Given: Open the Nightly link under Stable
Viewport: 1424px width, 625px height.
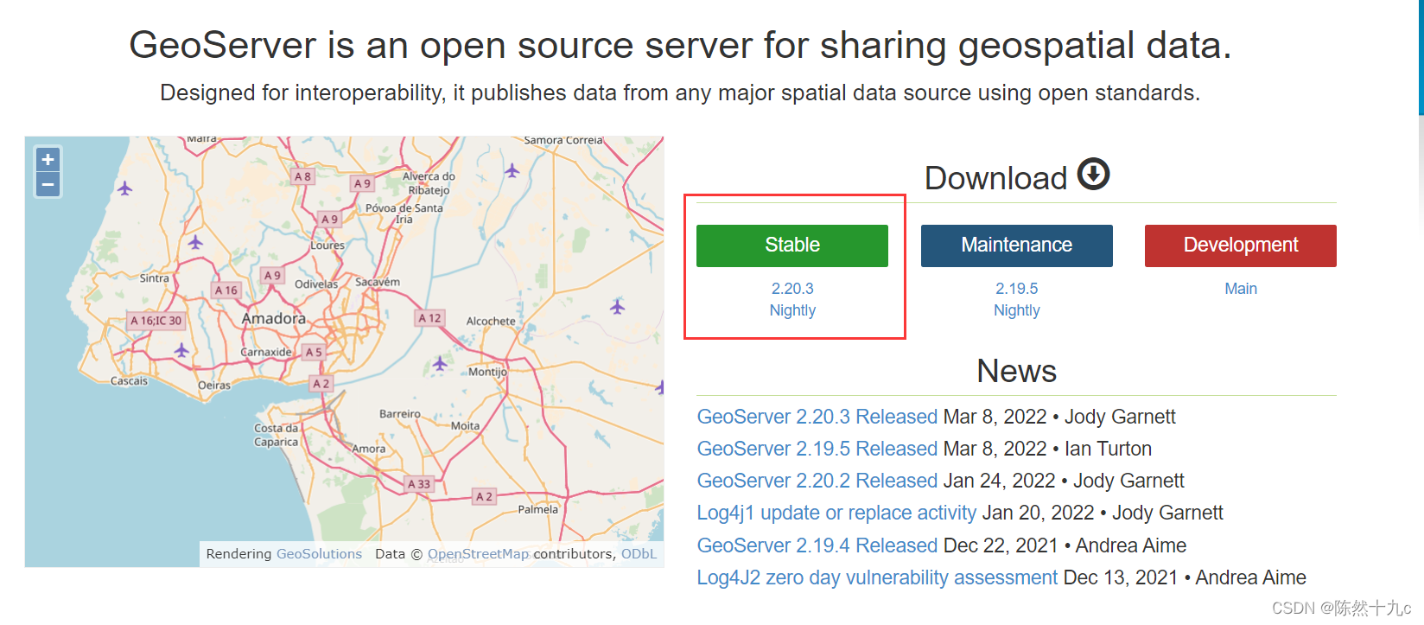Looking at the screenshot, I should [792, 310].
